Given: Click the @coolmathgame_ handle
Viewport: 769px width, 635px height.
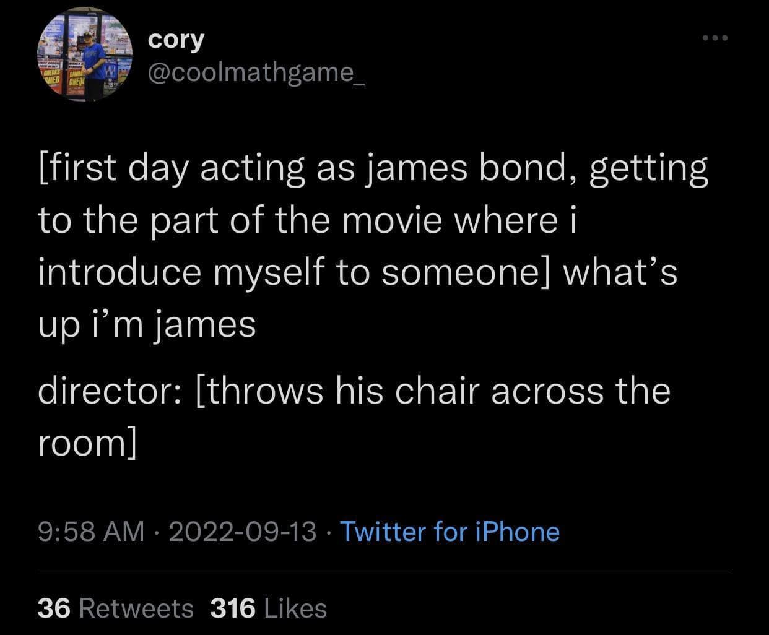Looking at the screenshot, I should pos(257,73).
